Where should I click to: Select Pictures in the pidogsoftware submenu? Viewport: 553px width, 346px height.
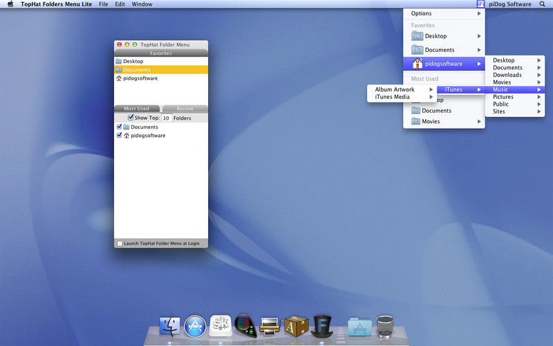[x=515, y=97]
